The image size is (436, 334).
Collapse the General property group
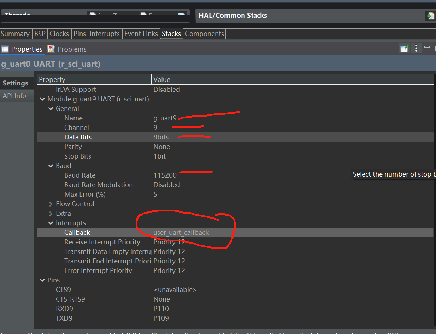click(x=51, y=109)
